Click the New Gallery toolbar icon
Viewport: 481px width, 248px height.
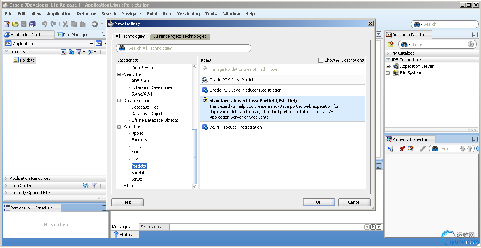point(7,24)
